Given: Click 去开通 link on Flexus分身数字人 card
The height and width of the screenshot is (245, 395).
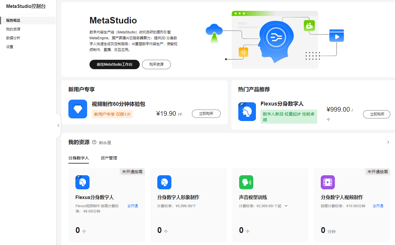Looking at the screenshot, I should [133, 206].
